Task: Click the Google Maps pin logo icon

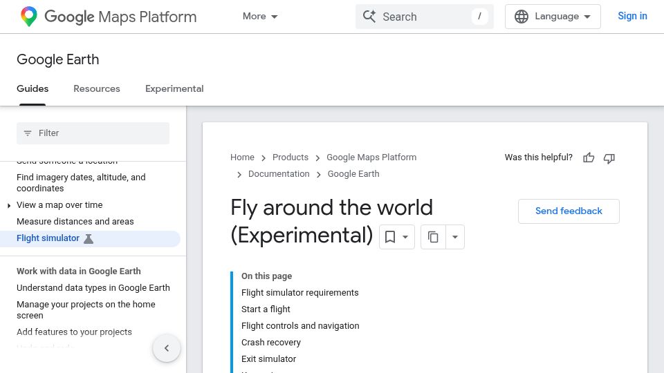Action: click(29, 17)
